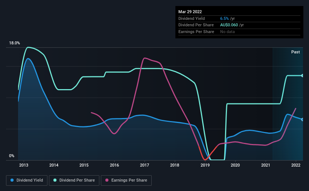
Task: Click the 0% y-axis label
Action: pyautogui.click(x=12, y=156)
